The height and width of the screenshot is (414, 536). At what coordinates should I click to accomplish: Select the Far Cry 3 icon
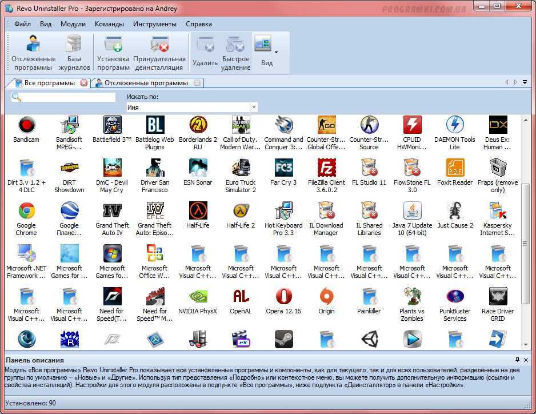click(284, 168)
